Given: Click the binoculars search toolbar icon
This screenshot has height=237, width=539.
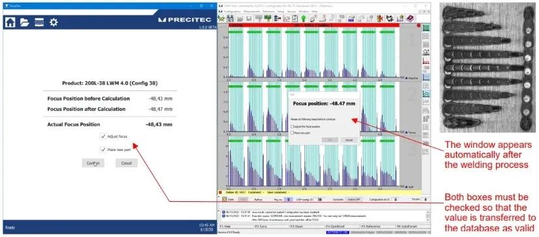Looking at the screenshot, I should click(x=230, y=18).
